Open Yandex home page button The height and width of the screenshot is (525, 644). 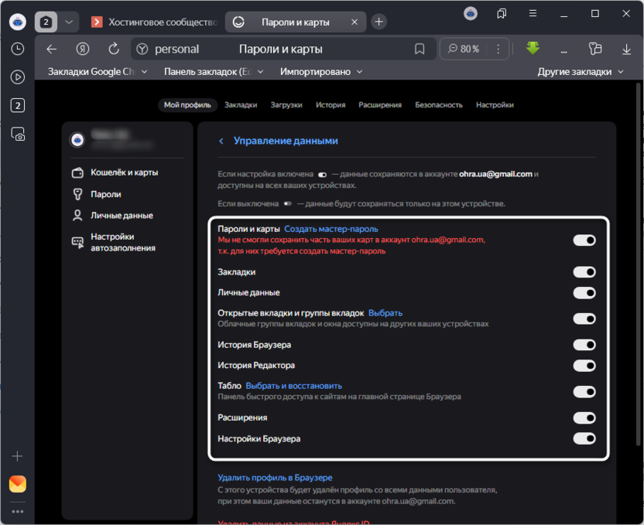click(83, 49)
